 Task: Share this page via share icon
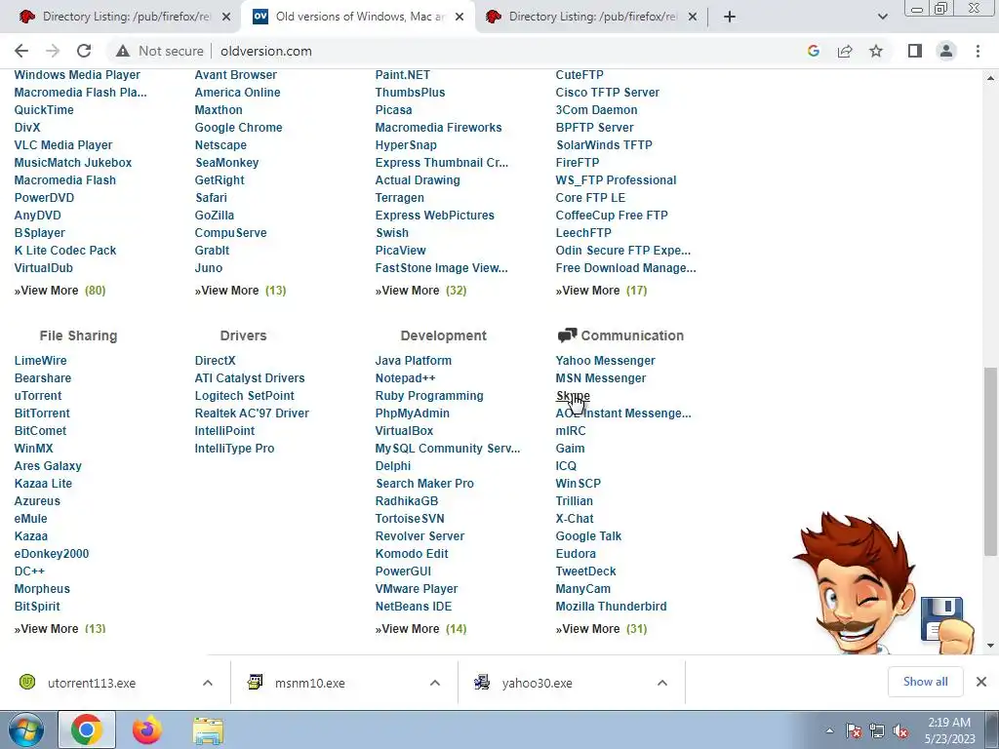(x=845, y=51)
